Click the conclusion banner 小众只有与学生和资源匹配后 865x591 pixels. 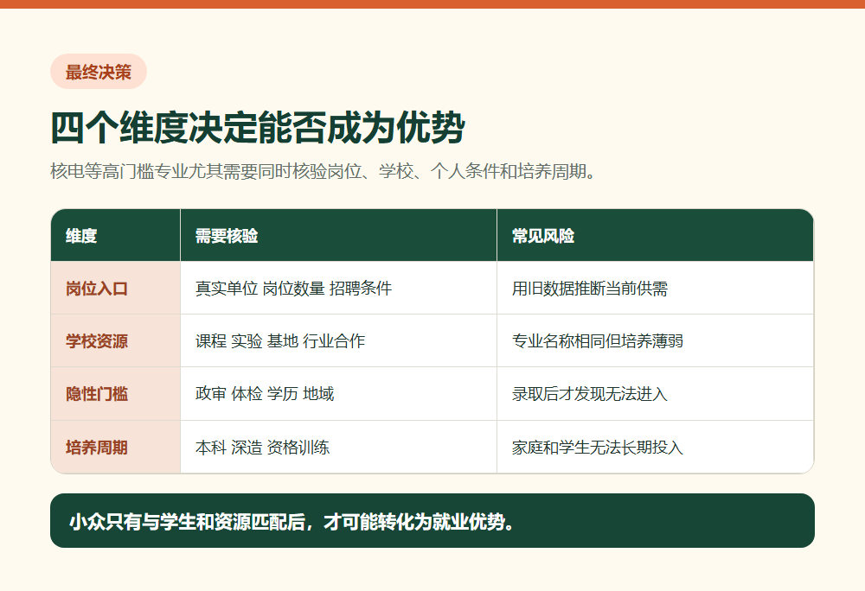(432, 520)
